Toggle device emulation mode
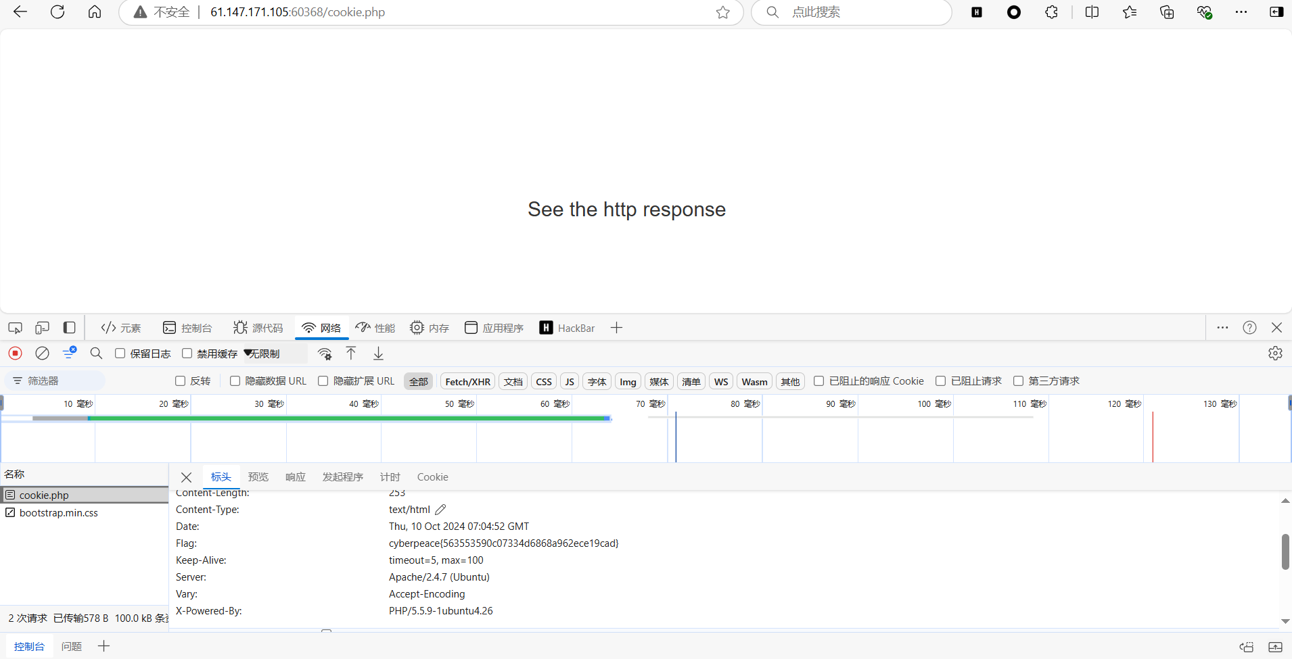 (42, 328)
